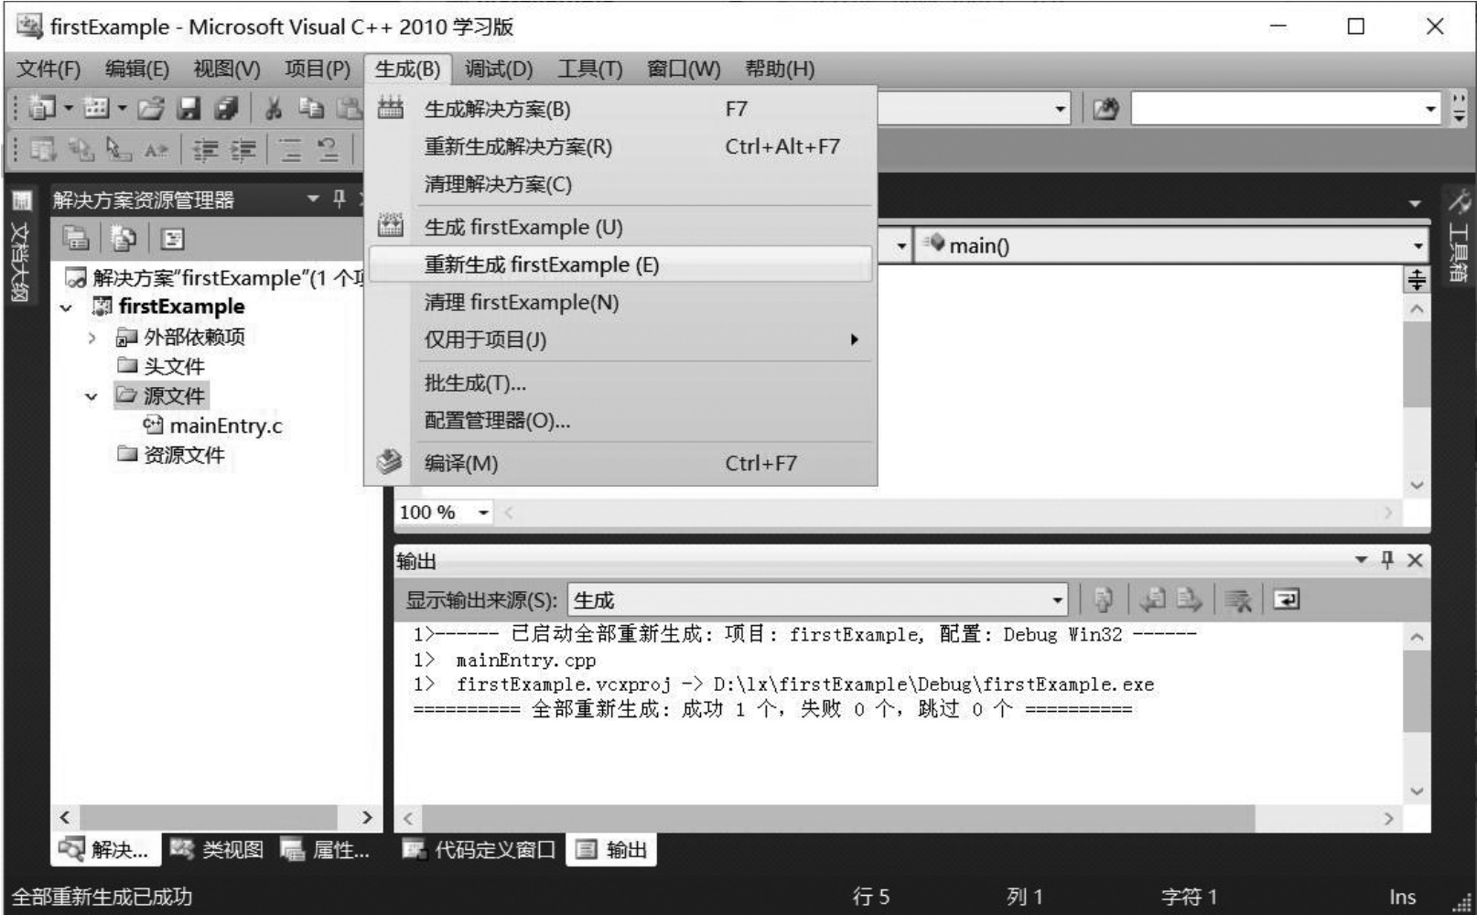The width and height of the screenshot is (1477, 915).
Task: Pin the Solution Explorer panel
Action: pyautogui.click(x=340, y=199)
